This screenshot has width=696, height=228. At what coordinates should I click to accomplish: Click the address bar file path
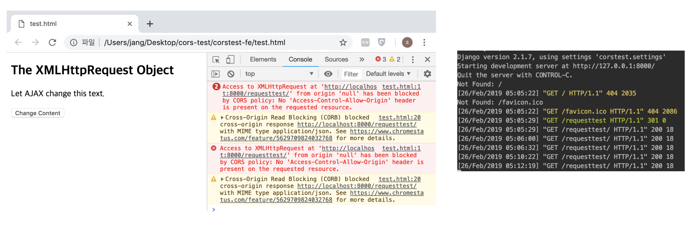[195, 42]
